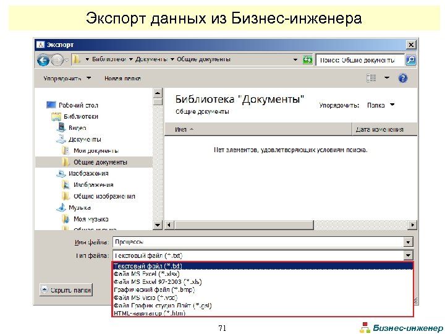Screen dimensions: 445x334
Task: Choose Текстовый файл (*.txt) option
Action: [x=263, y=266]
